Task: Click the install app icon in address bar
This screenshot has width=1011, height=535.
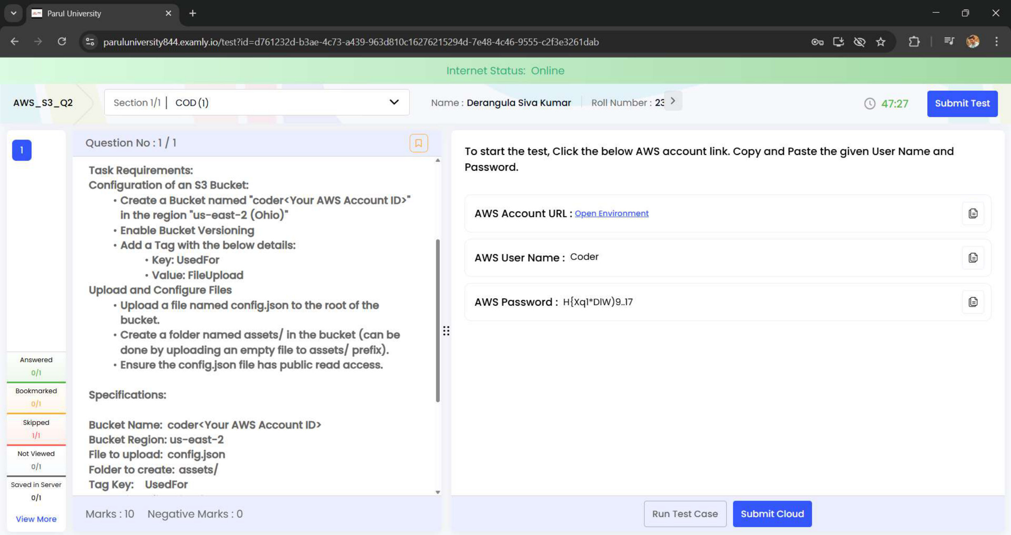Action: point(838,42)
